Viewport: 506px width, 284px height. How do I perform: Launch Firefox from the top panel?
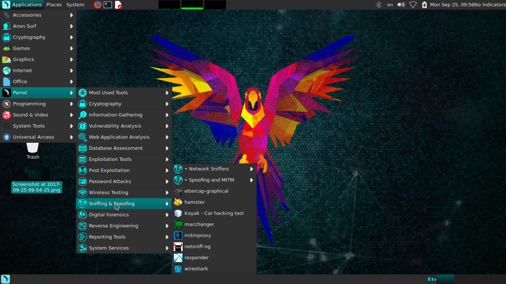pos(97,5)
